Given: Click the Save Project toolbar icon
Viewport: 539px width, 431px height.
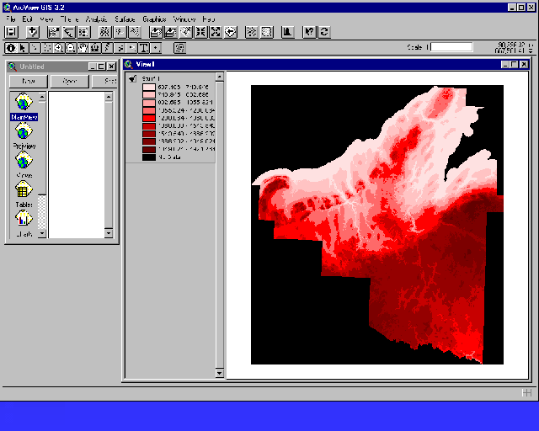Looking at the screenshot, I should 12,32.
